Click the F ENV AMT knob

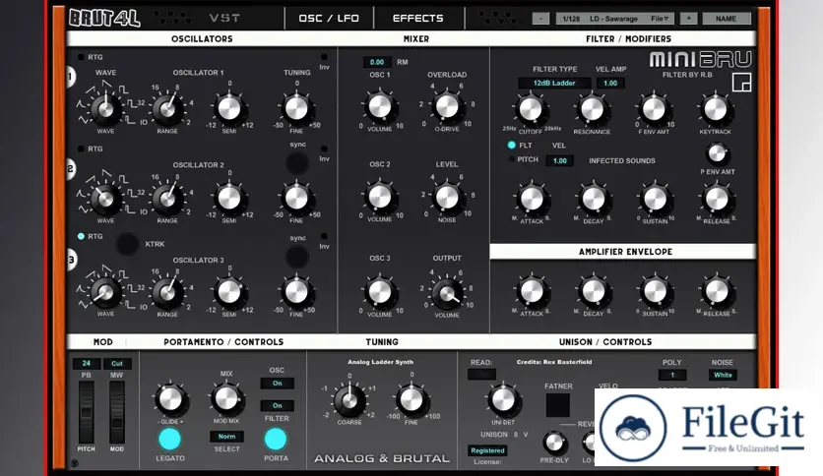pos(654,109)
